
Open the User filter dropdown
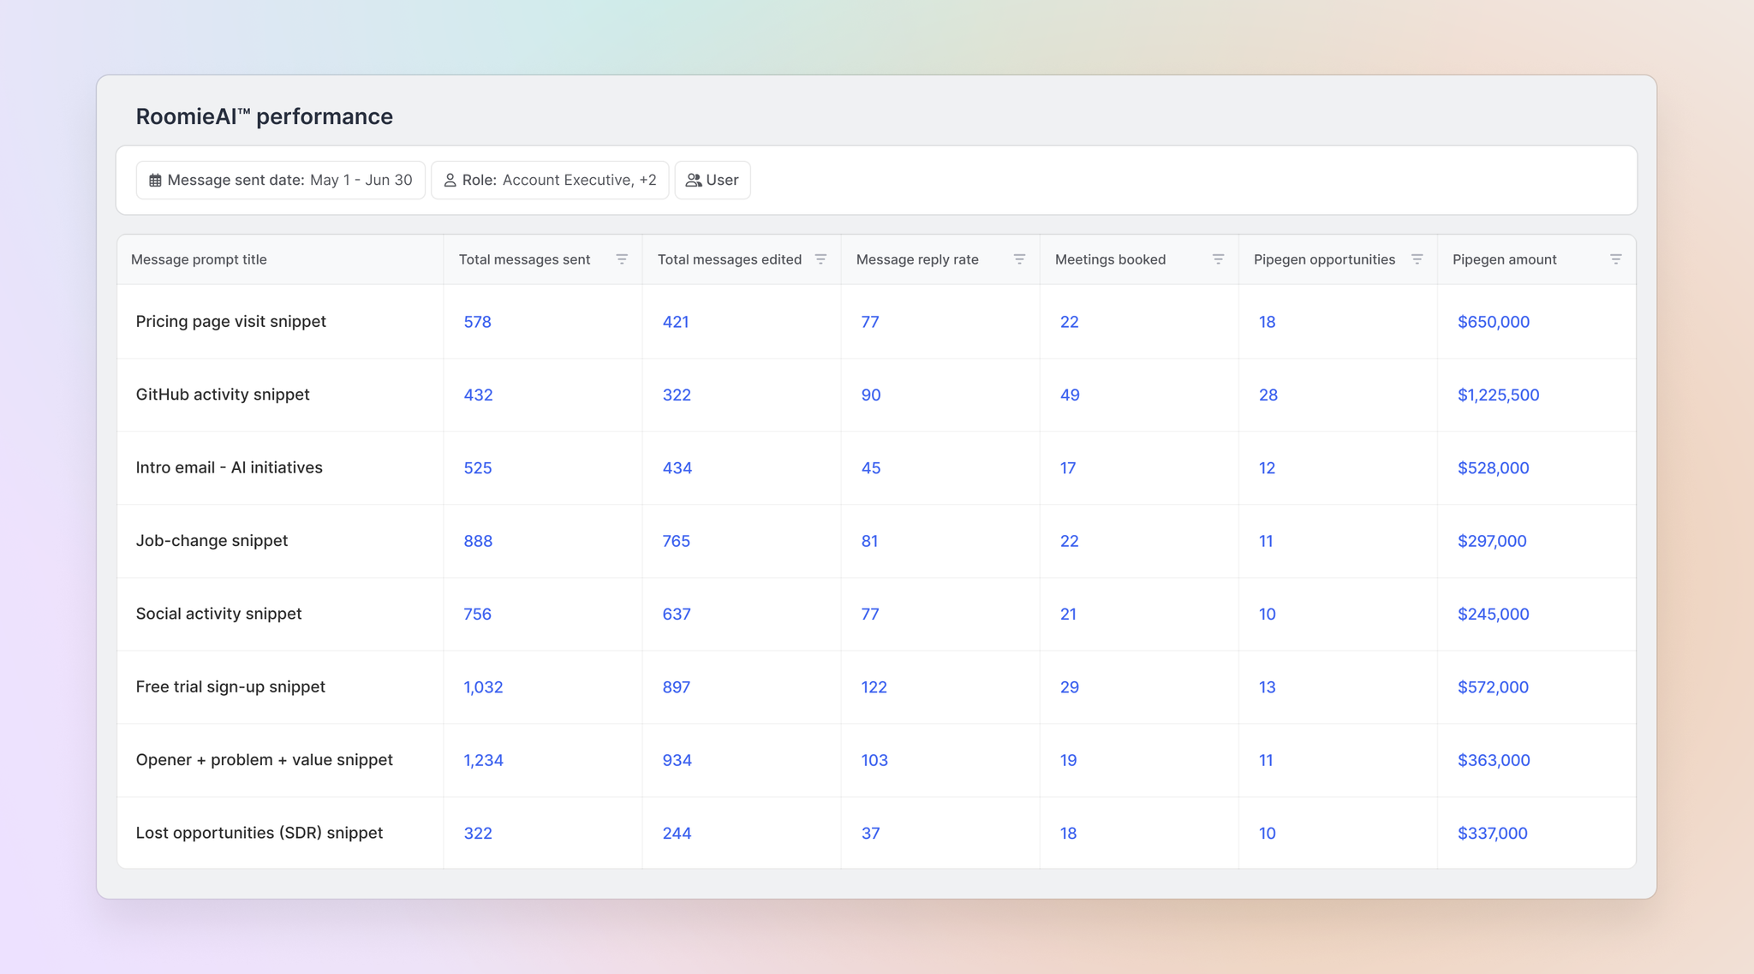(713, 181)
